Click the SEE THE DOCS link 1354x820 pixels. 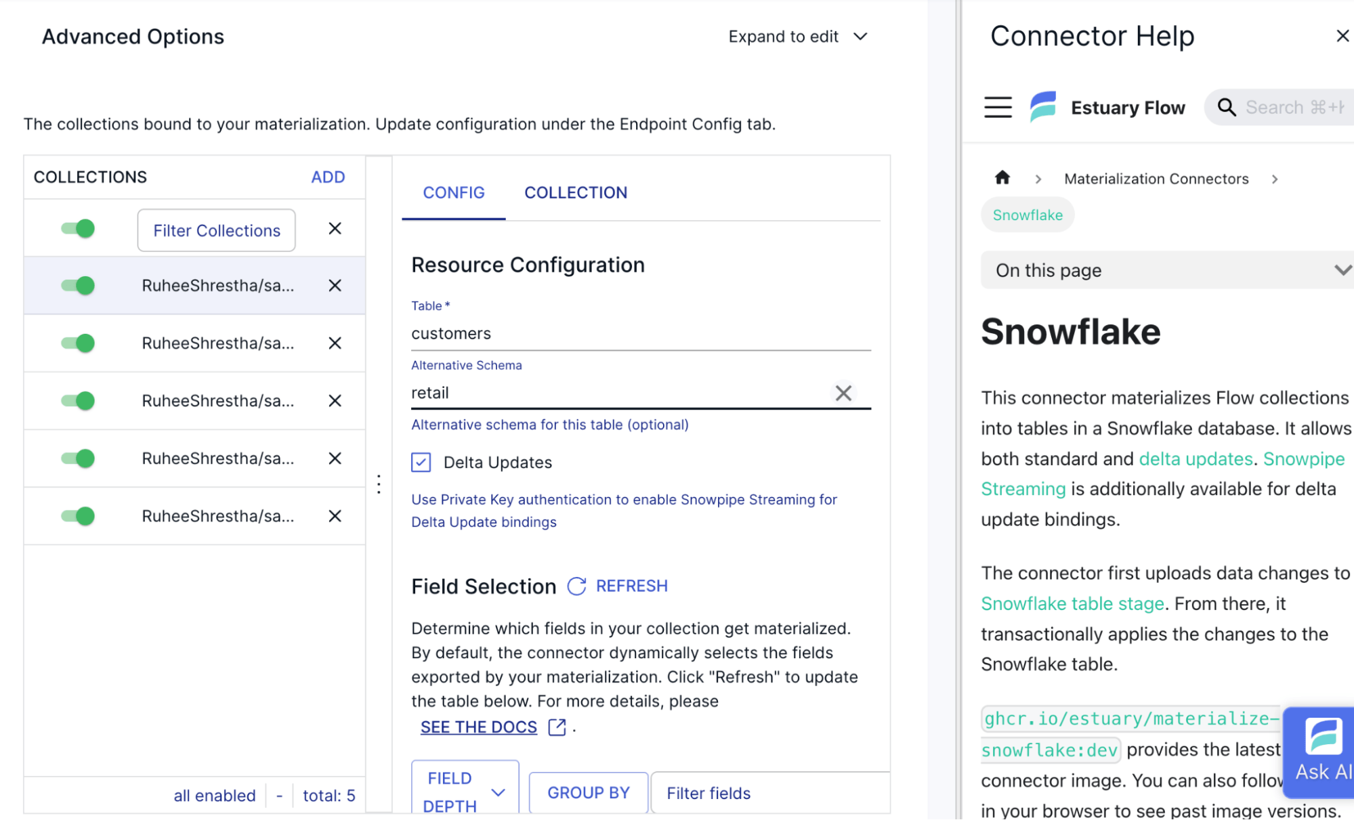[478, 726]
